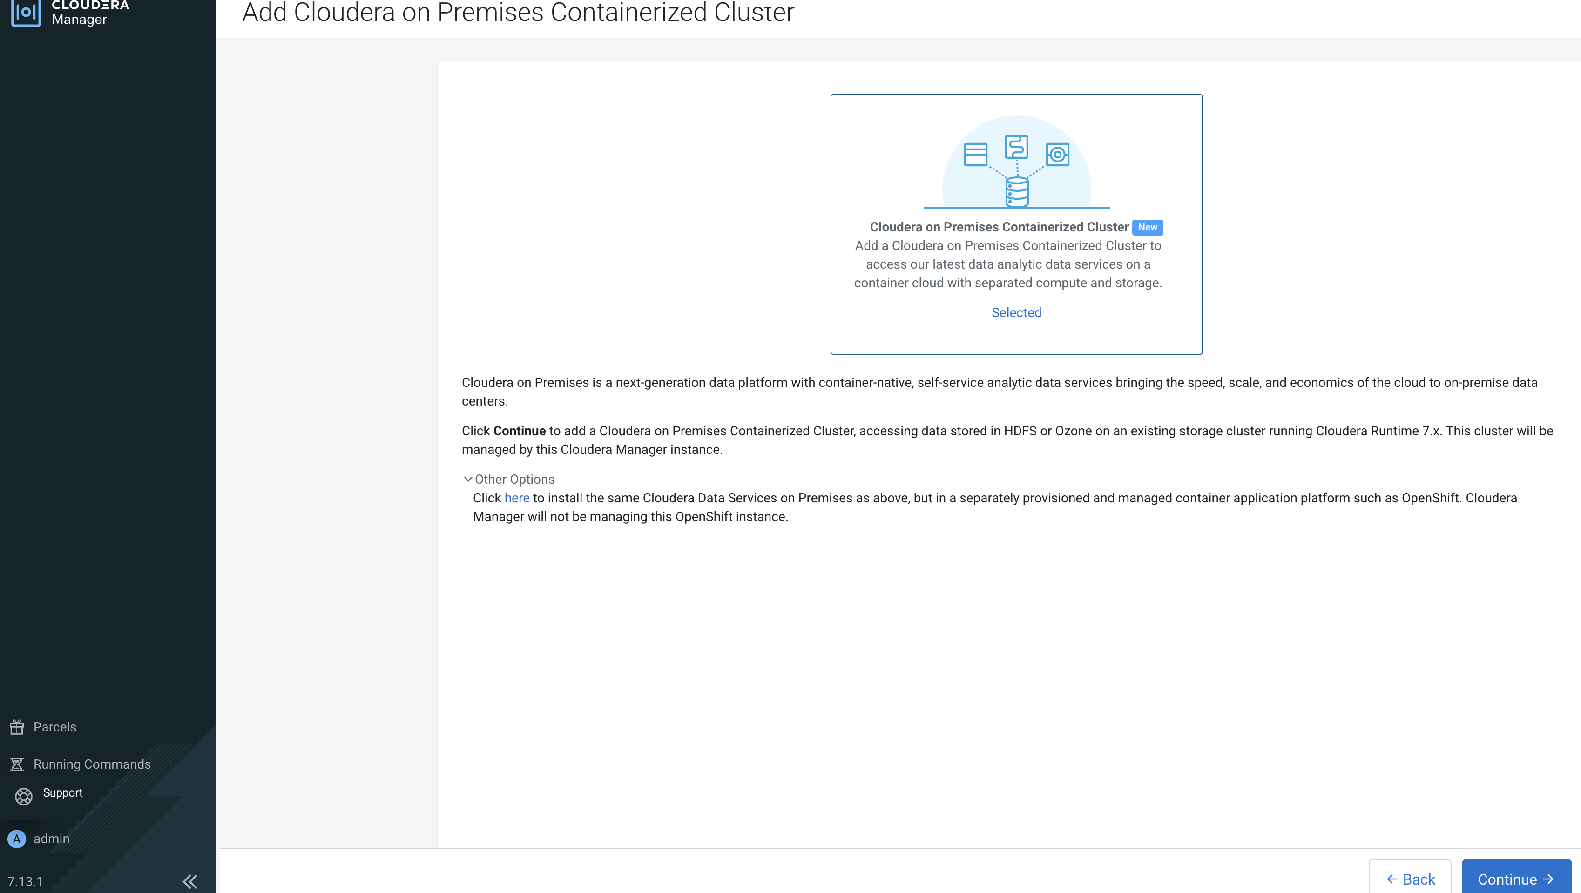Click the containerized cluster illustration
The width and height of the screenshot is (1581, 893).
[1016, 162]
